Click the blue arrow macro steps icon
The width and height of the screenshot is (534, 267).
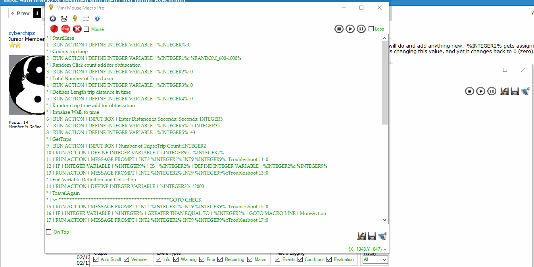(x=86, y=19)
